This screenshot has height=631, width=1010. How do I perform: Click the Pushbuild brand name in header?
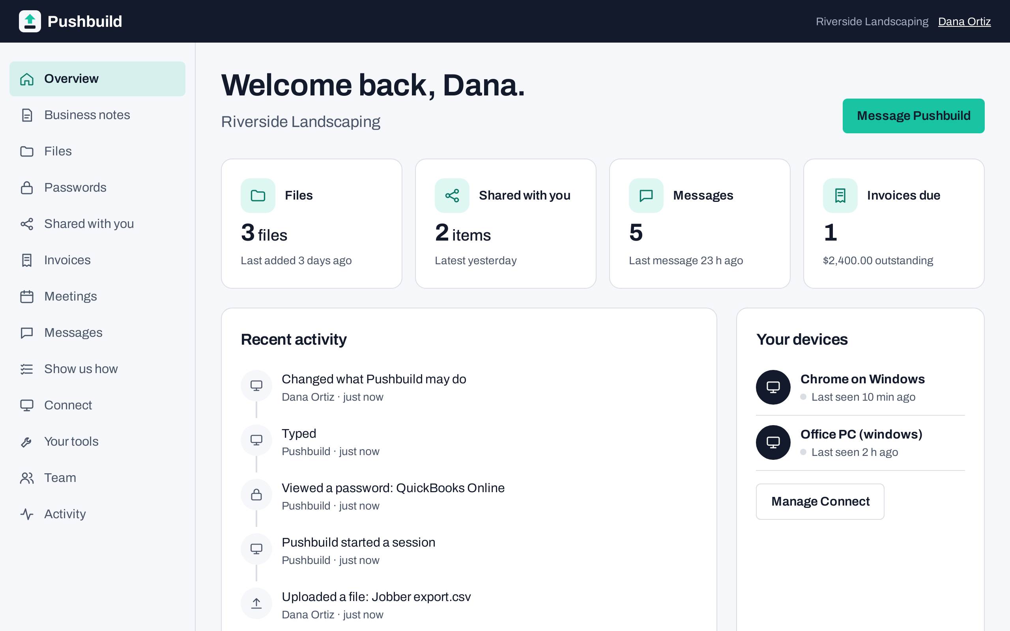tap(85, 21)
